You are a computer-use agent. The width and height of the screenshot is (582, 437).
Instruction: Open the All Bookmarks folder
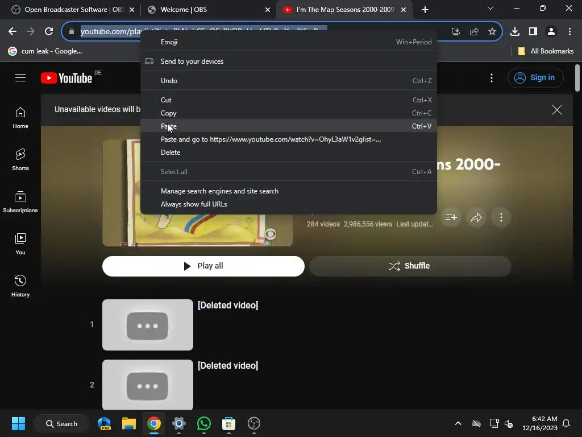(546, 51)
